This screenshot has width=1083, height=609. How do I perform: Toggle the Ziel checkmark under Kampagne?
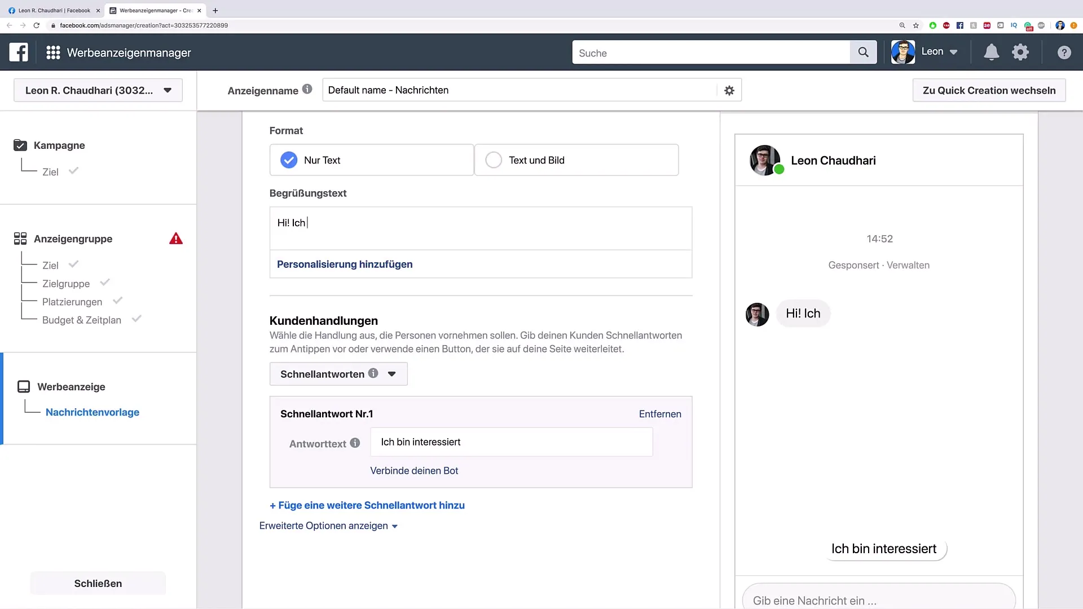[73, 171]
